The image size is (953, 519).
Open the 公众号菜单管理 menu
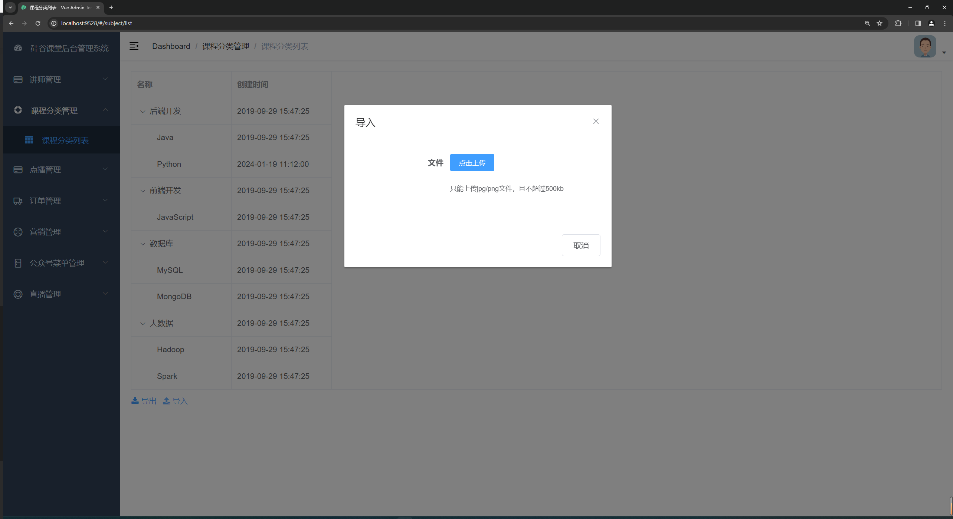[x=61, y=263]
